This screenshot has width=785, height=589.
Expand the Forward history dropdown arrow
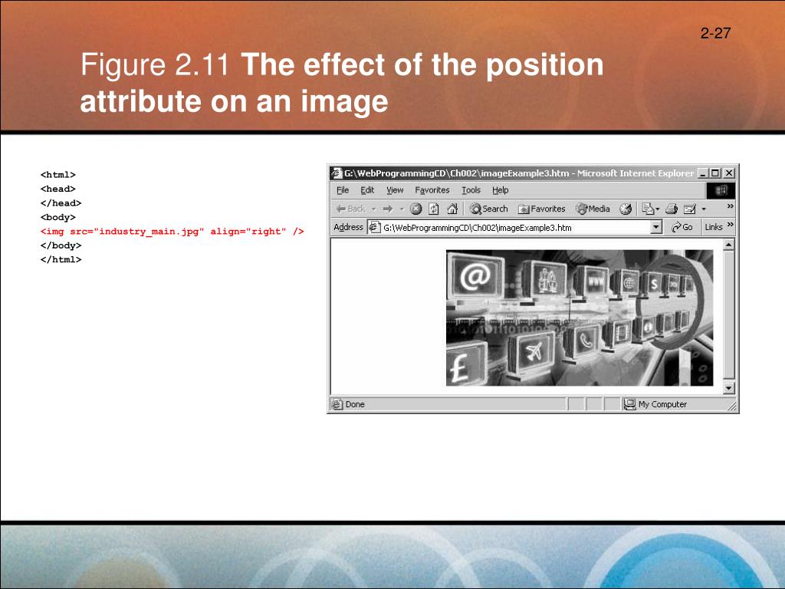coord(401,209)
